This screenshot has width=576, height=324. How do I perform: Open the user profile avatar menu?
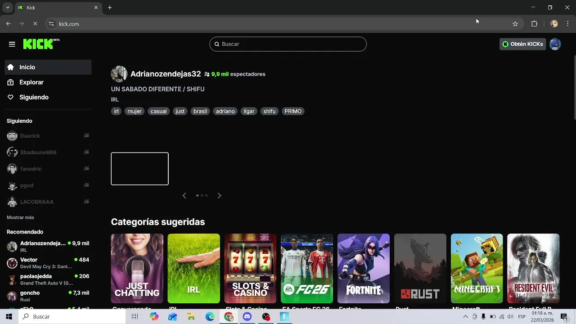pos(555,44)
